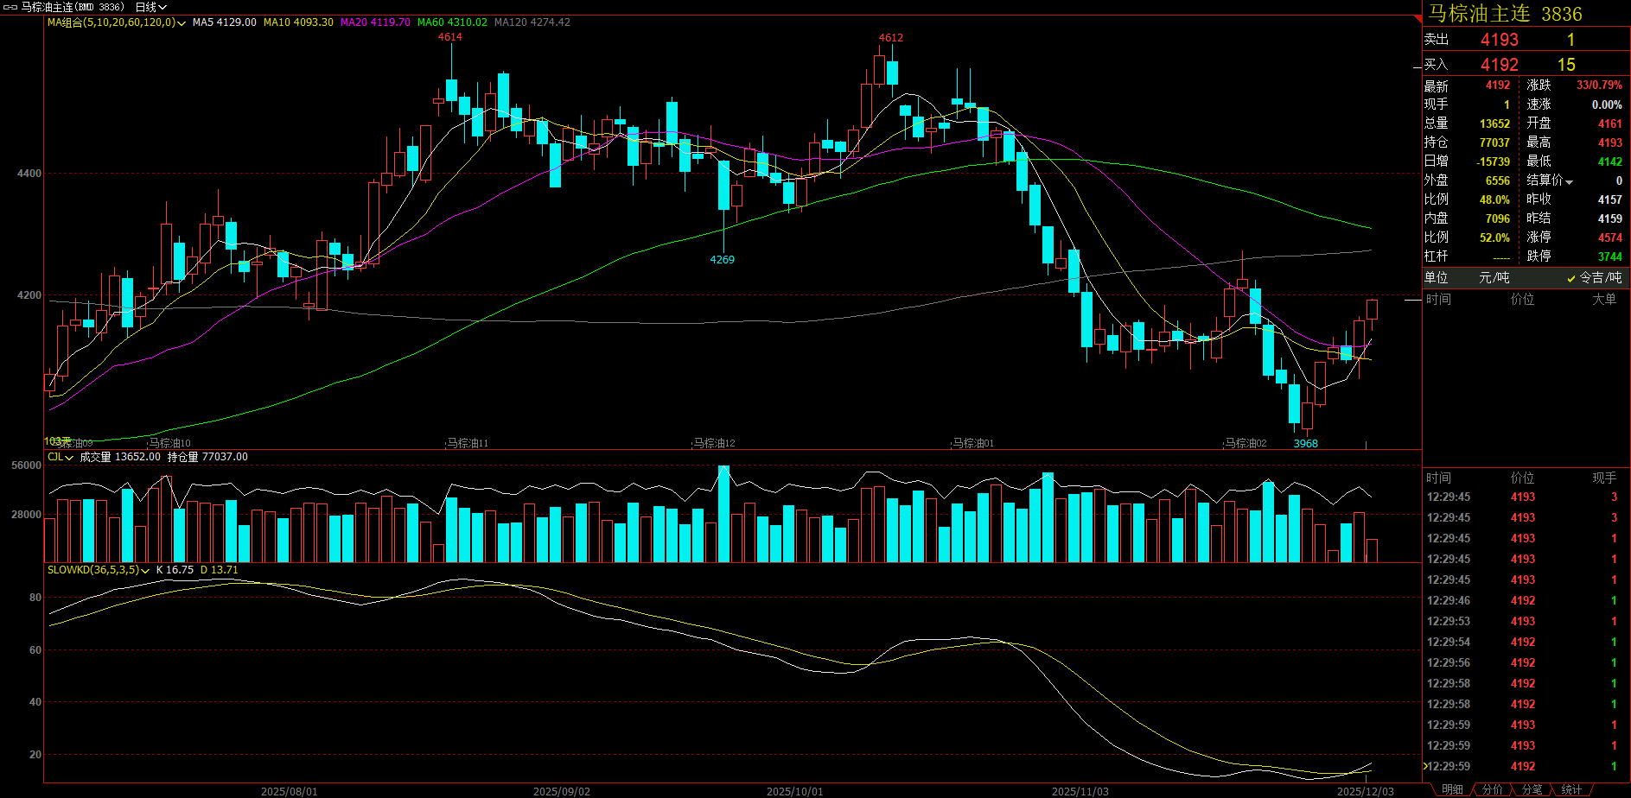Open the 统计 tab
This screenshot has width=1631, height=798.
pyautogui.click(x=1571, y=789)
